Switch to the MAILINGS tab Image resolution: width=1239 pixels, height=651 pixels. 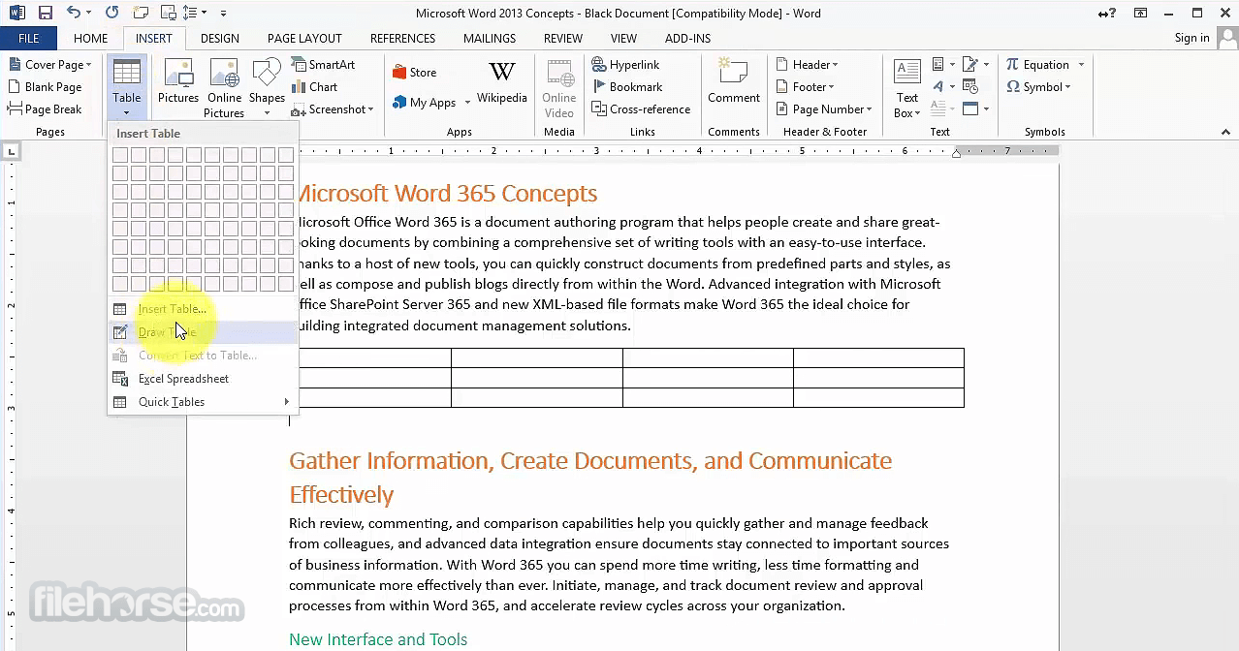tap(490, 39)
